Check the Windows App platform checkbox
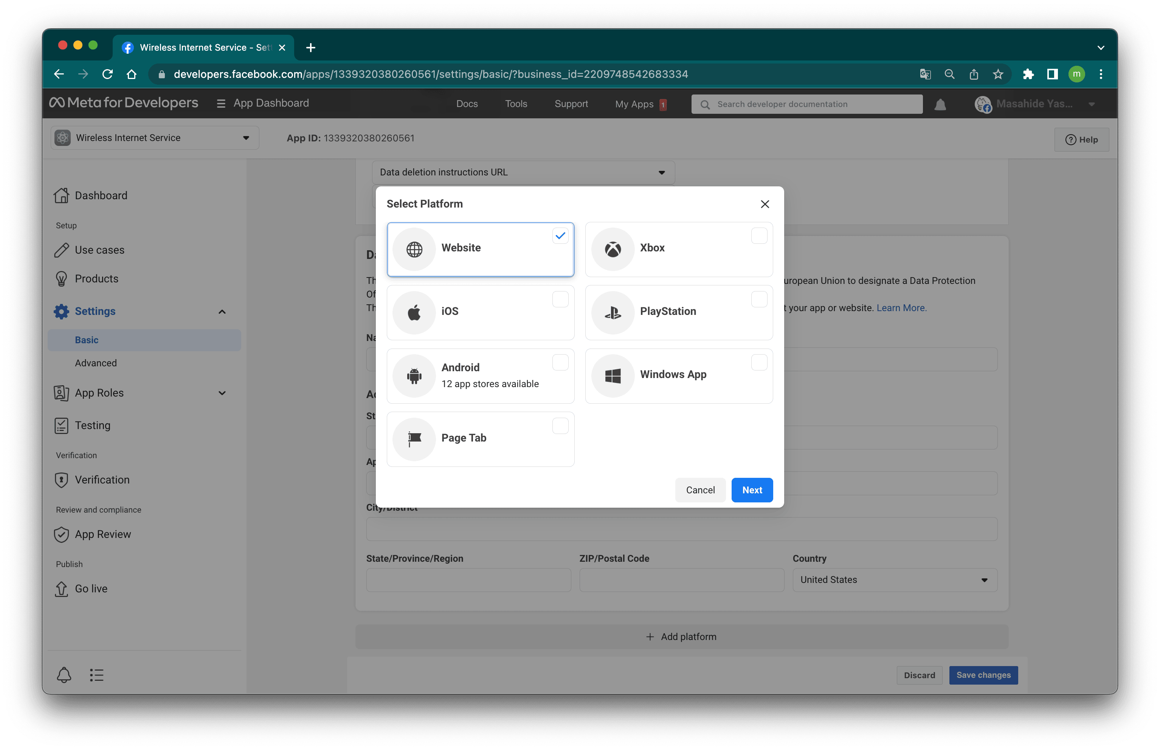This screenshot has height=750, width=1160. coord(759,363)
